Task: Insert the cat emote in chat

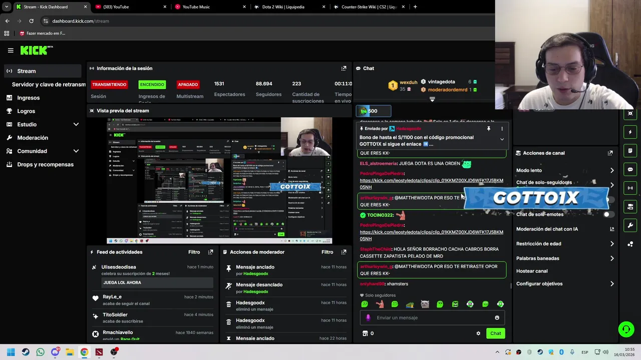Action: (x=425, y=304)
